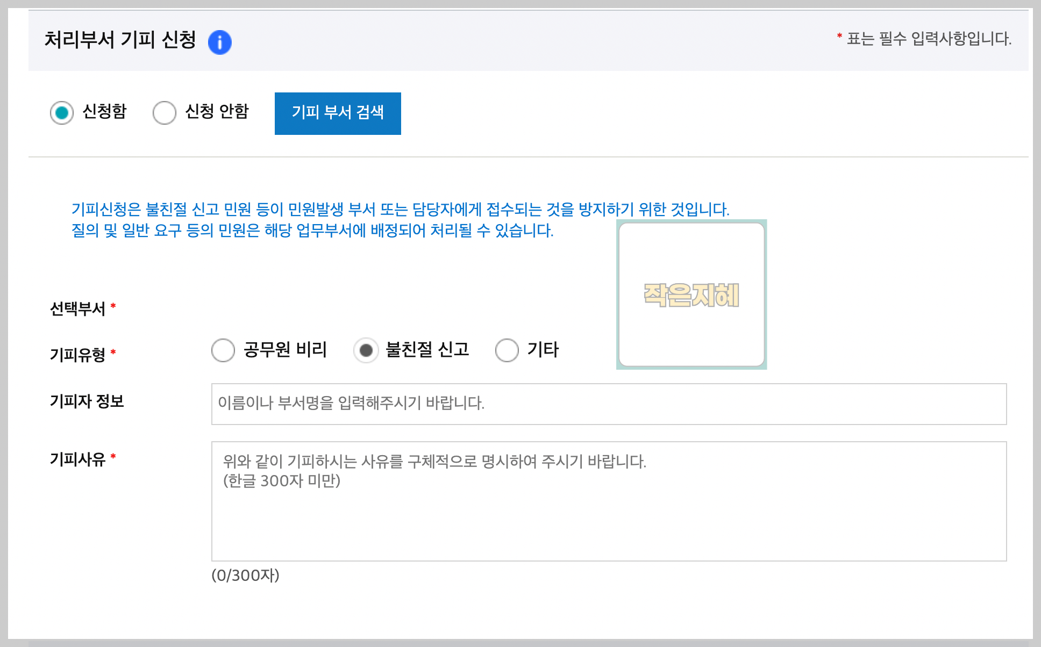Click the 처리부서 기피 신청 heading
1041x647 pixels.
coord(120,40)
